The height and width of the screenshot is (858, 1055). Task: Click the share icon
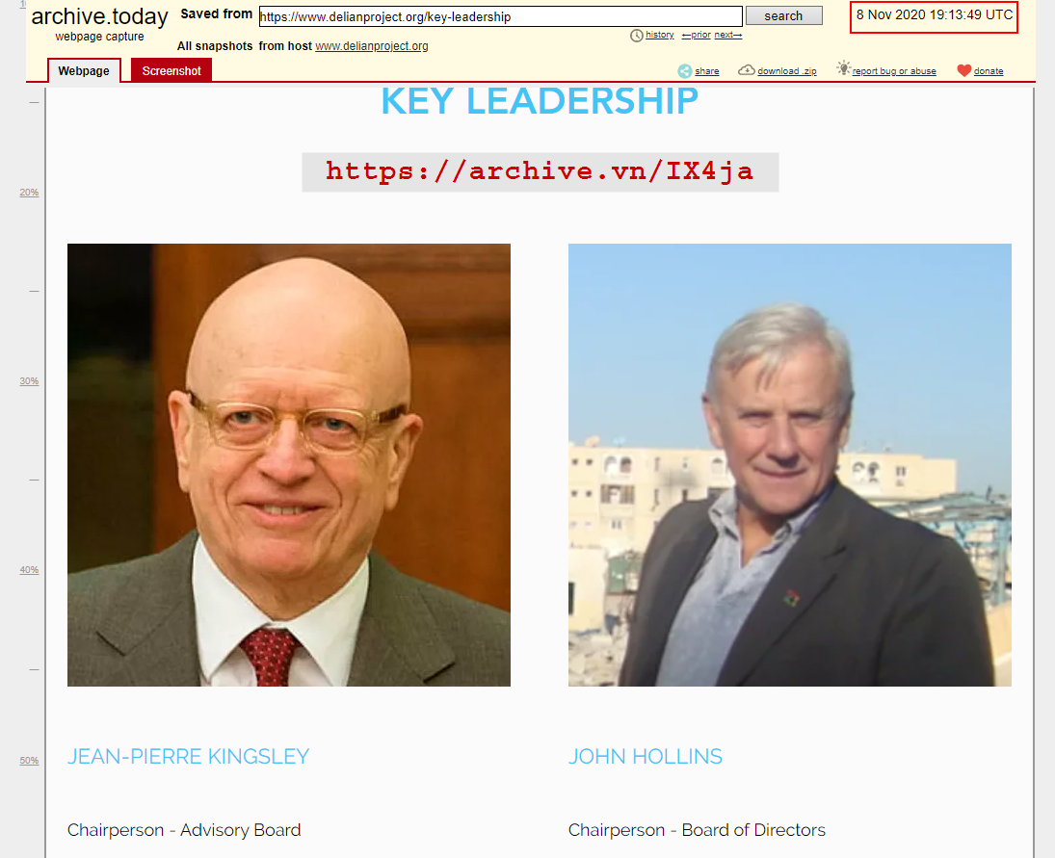(x=684, y=70)
